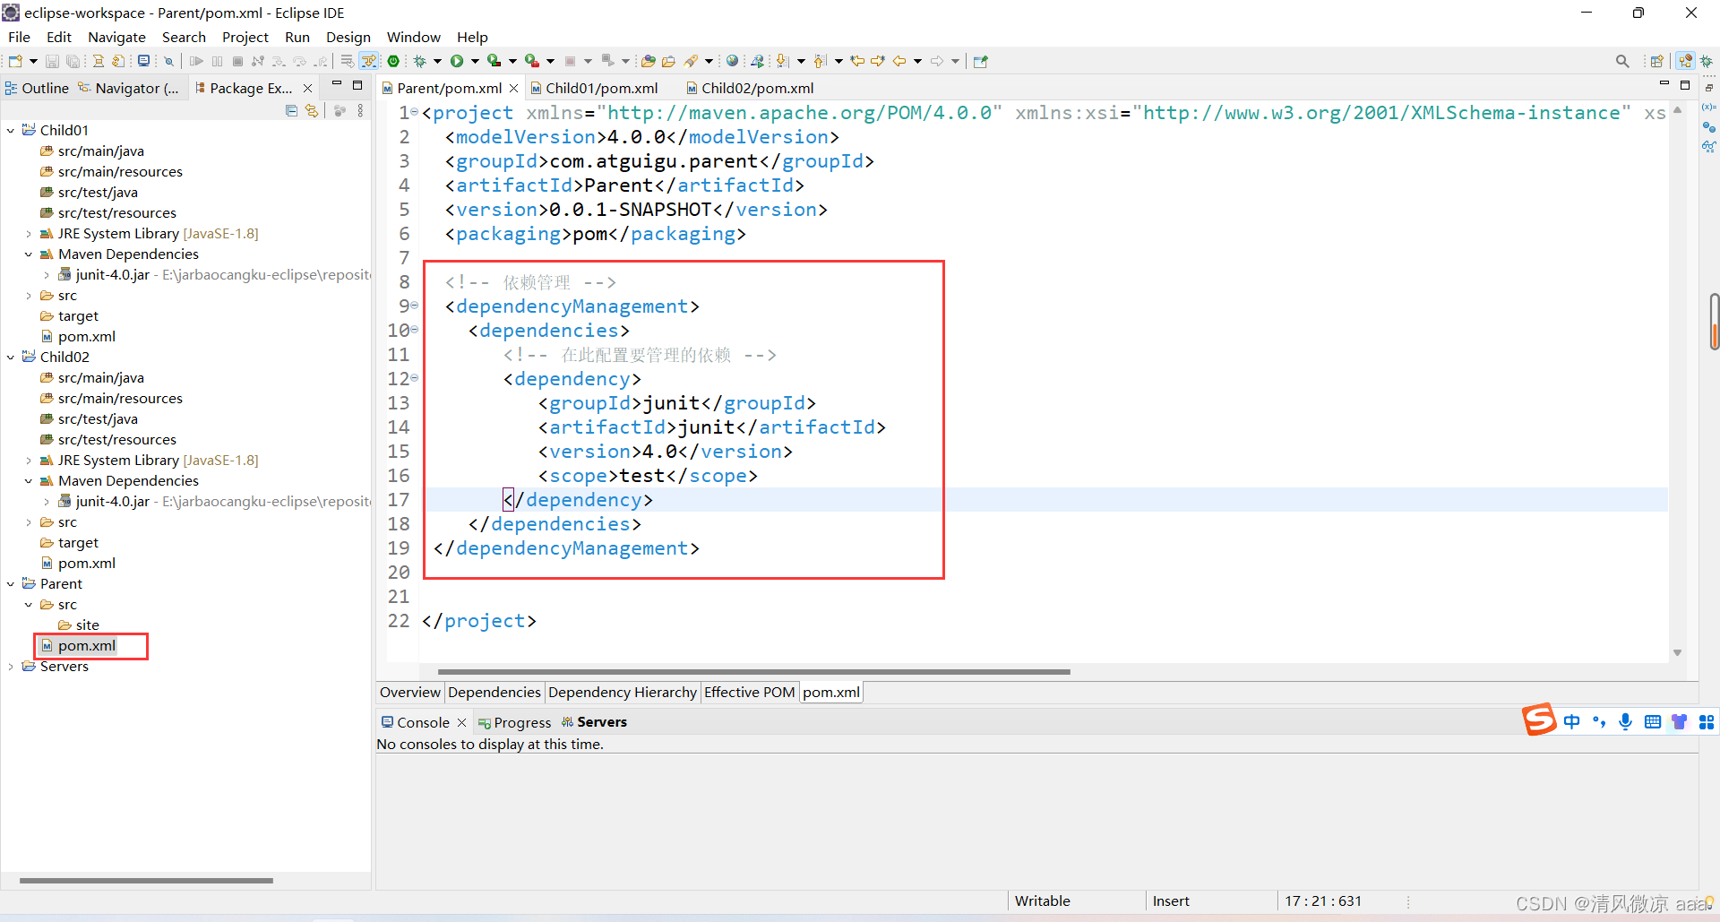Open the Breakpoints view from right trim
1720x922 pixels.
1709,126
